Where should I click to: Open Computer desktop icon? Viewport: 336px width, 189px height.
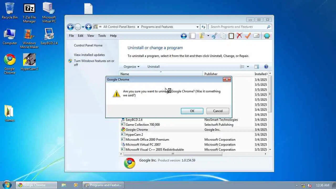point(10,37)
